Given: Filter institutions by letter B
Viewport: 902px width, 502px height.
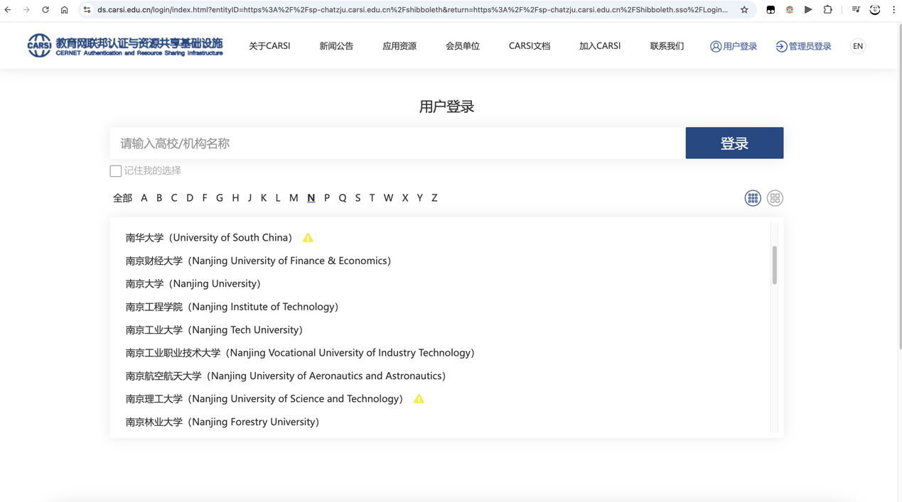Looking at the screenshot, I should click(159, 198).
